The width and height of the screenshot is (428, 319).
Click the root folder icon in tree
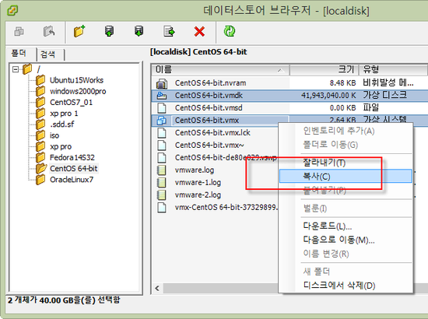[27, 68]
